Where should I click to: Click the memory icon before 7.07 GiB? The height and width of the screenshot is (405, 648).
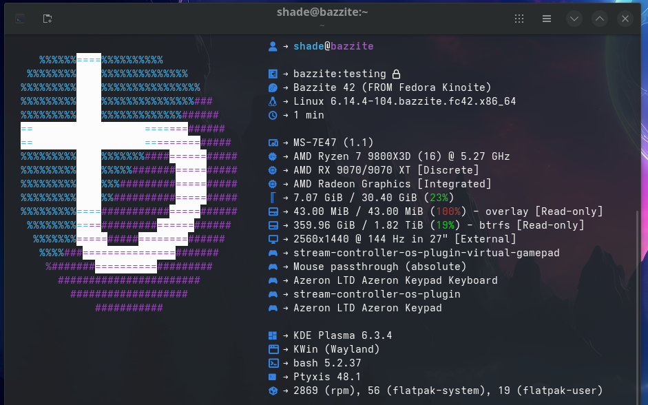(273, 198)
